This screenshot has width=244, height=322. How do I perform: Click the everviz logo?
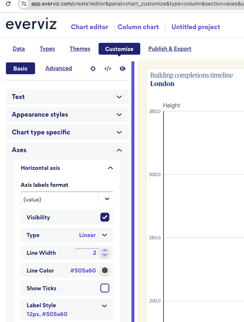point(31,25)
